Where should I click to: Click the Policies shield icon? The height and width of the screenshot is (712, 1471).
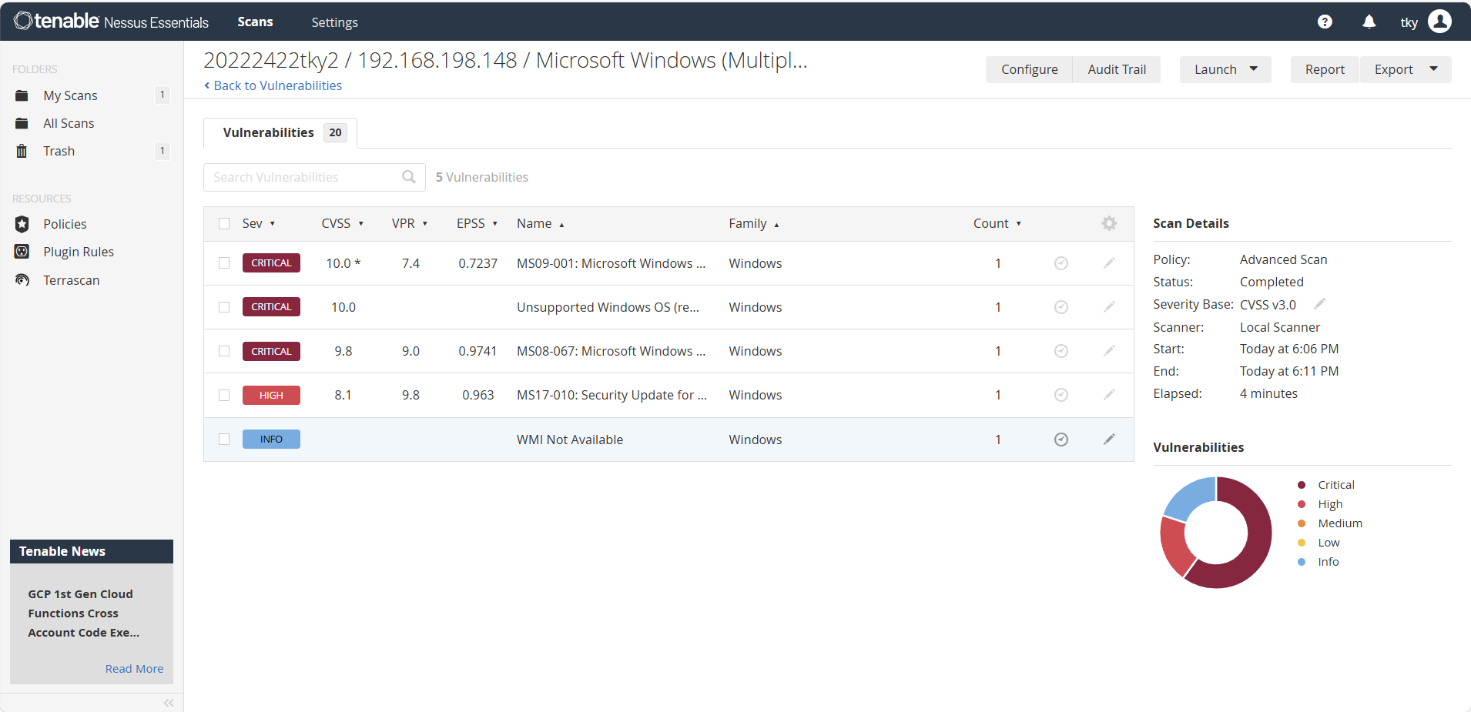(x=22, y=224)
